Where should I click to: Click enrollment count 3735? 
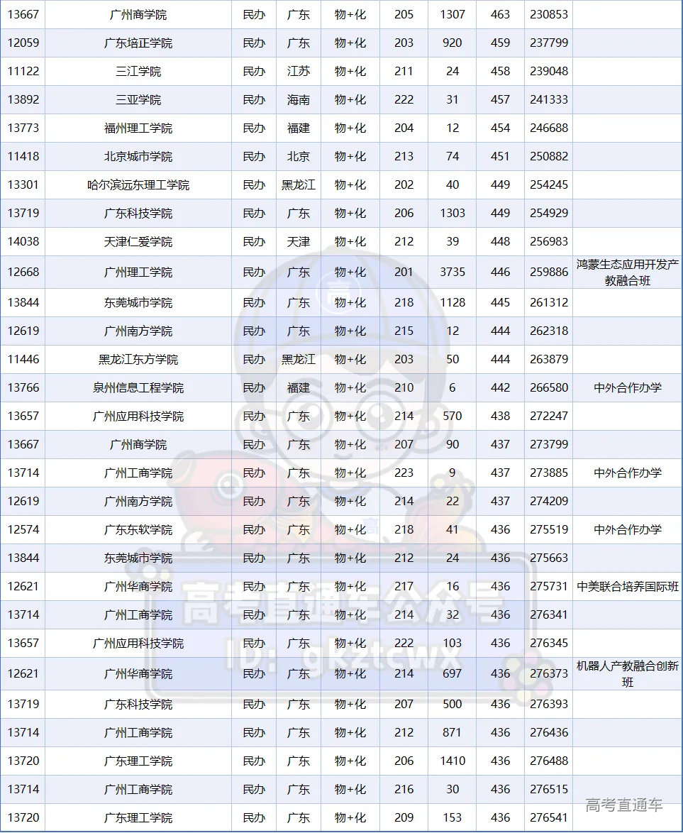click(452, 272)
